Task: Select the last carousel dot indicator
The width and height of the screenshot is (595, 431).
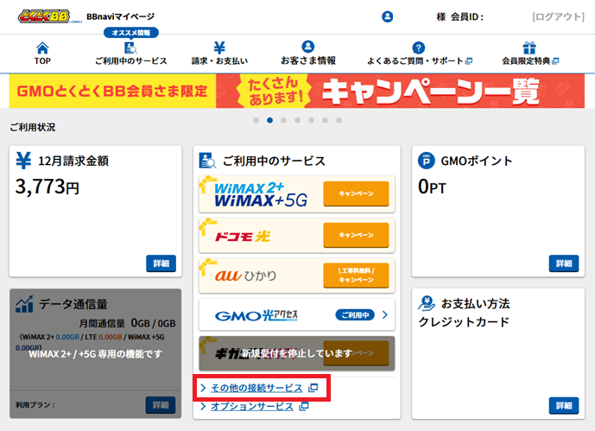Action: [339, 120]
